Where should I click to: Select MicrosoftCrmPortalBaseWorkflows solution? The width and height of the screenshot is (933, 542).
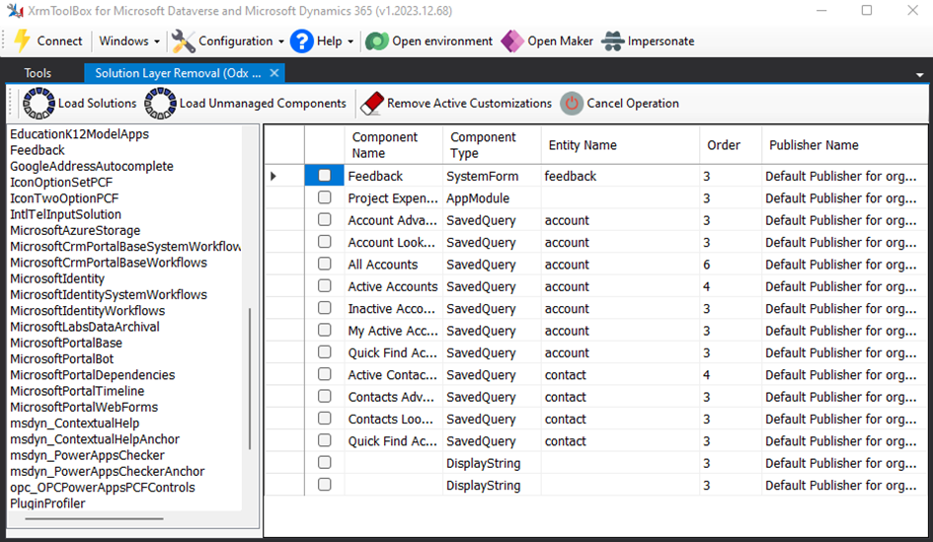click(109, 263)
